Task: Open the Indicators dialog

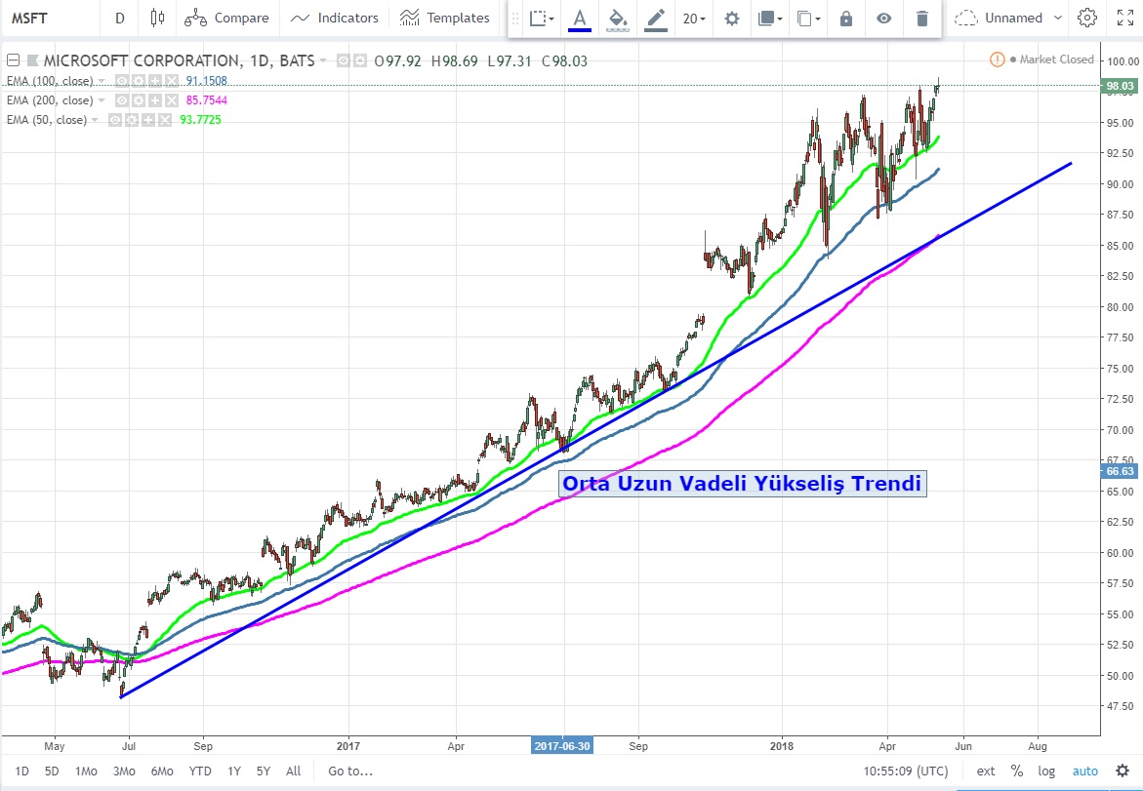Action: click(335, 18)
